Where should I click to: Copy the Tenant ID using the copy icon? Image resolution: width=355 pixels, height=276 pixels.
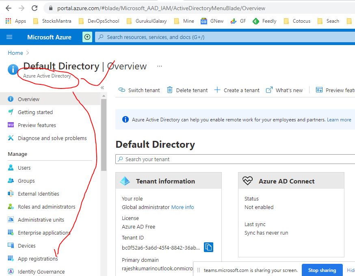click(x=209, y=246)
